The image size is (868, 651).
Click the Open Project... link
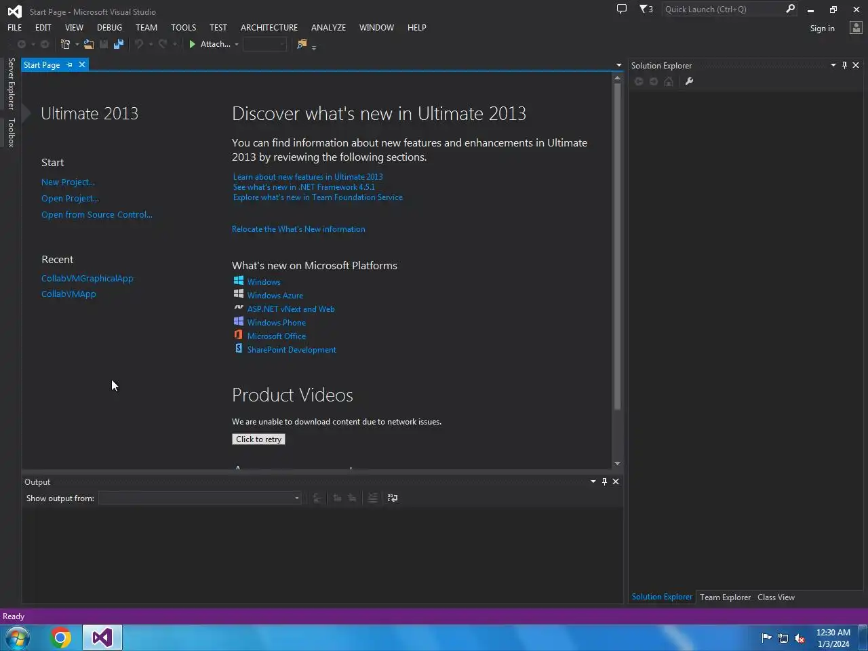tap(70, 198)
